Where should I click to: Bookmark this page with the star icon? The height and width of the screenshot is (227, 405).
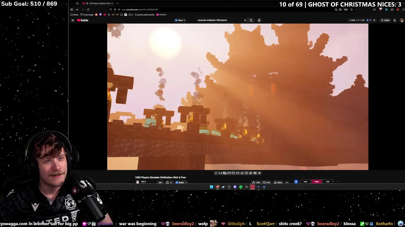pos(351,9)
